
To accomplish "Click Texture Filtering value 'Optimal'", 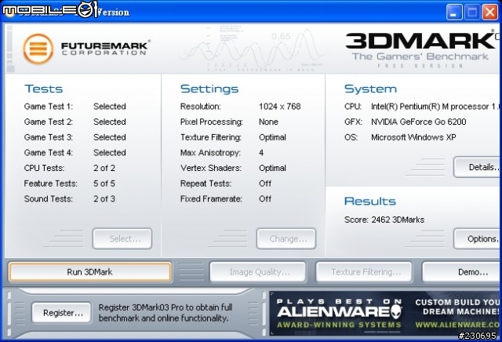I will point(272,137).
